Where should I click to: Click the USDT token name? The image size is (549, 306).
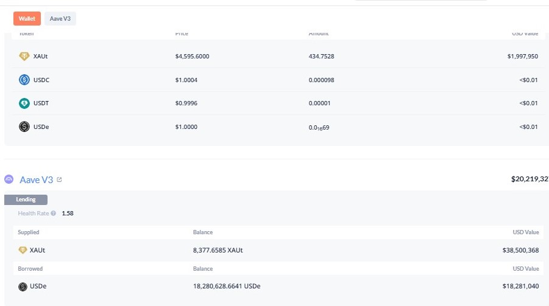click(x=41, y=103)
